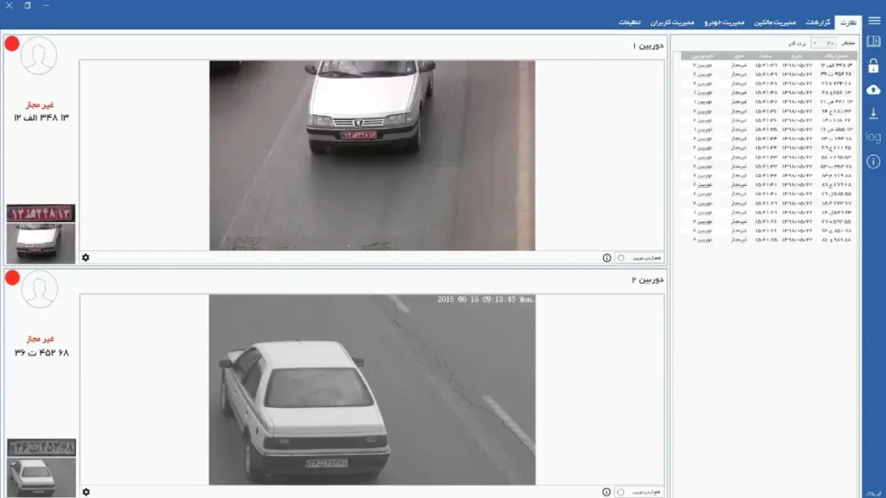Open camera 1 gear settings
The width and height of the screenshot is (886, 498).
(86, 258)
